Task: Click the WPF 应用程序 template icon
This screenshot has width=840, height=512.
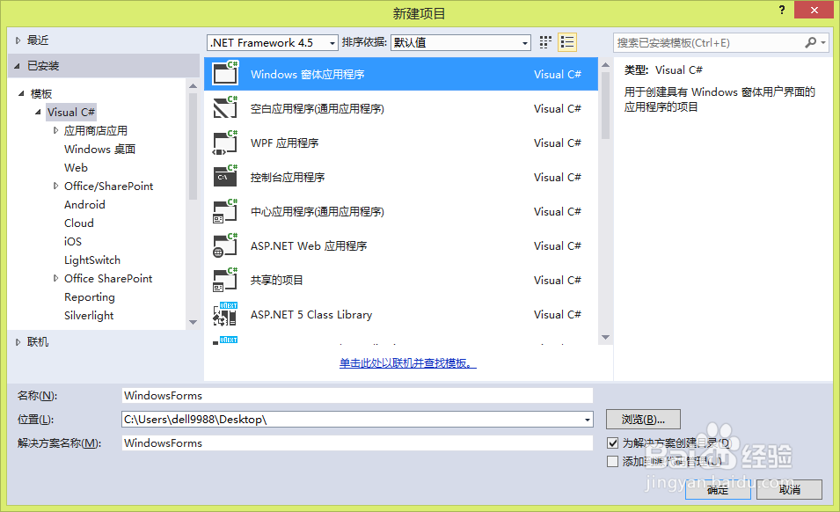Action: [x=225, y=143]
